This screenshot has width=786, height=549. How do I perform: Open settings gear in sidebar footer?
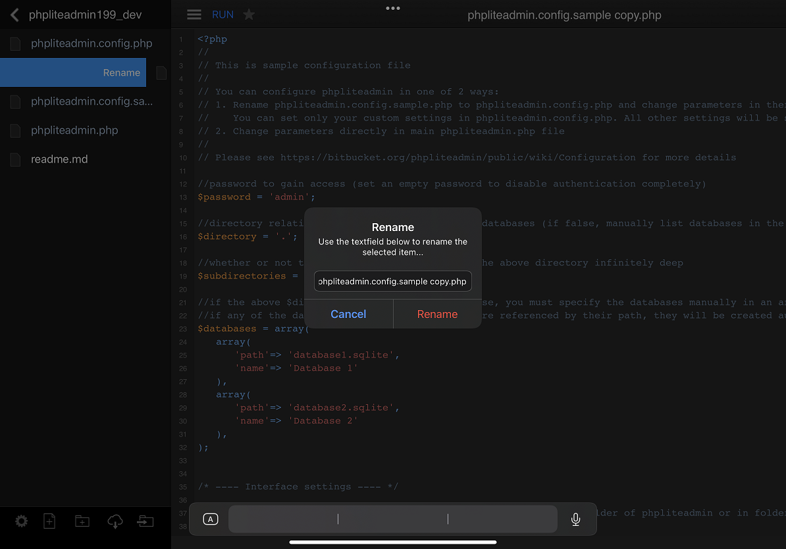point(21,521)
